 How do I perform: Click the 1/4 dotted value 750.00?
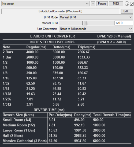pos(58,68)
